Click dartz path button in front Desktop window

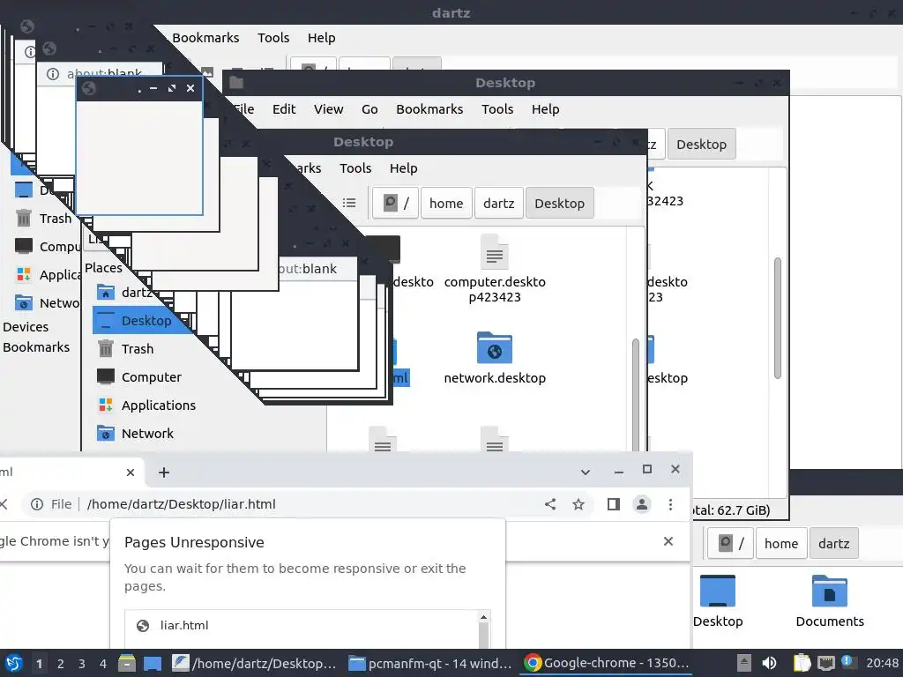[x=499, y=204]
